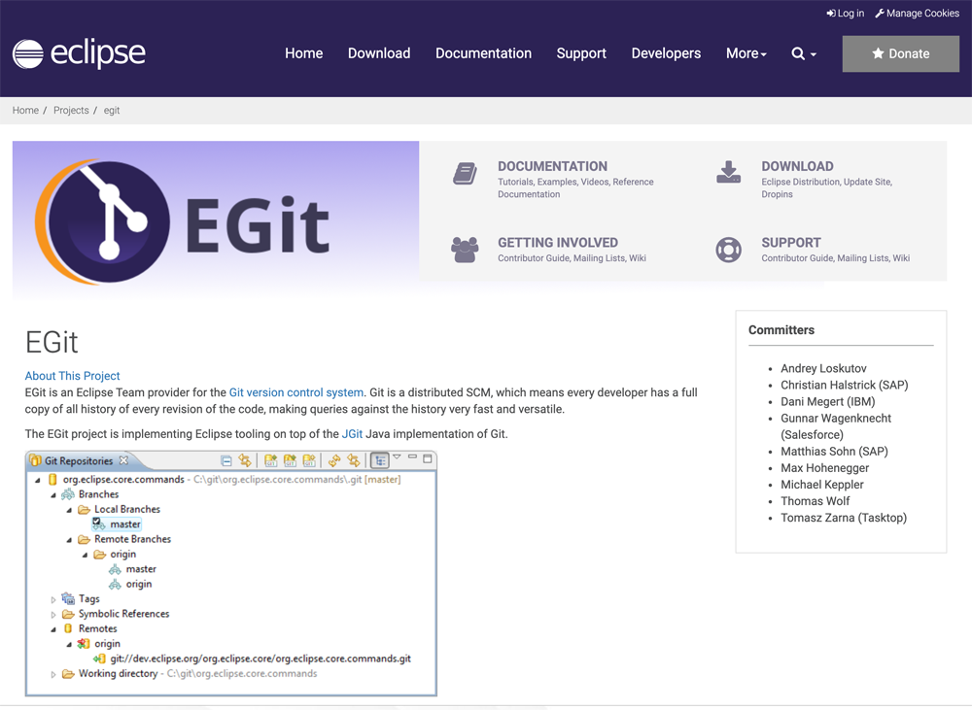Click the Remote Branches folder icon
The image size is (972, 710).
(84, 540)
